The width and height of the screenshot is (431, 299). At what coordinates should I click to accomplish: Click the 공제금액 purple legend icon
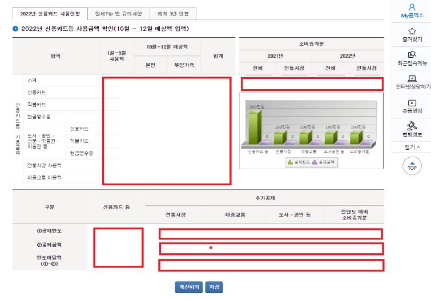coord(315,162)
